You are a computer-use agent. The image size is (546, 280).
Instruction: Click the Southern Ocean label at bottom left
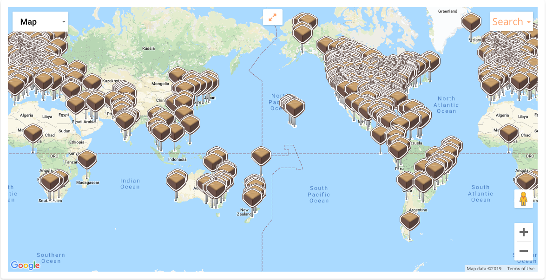click(51, 258)
